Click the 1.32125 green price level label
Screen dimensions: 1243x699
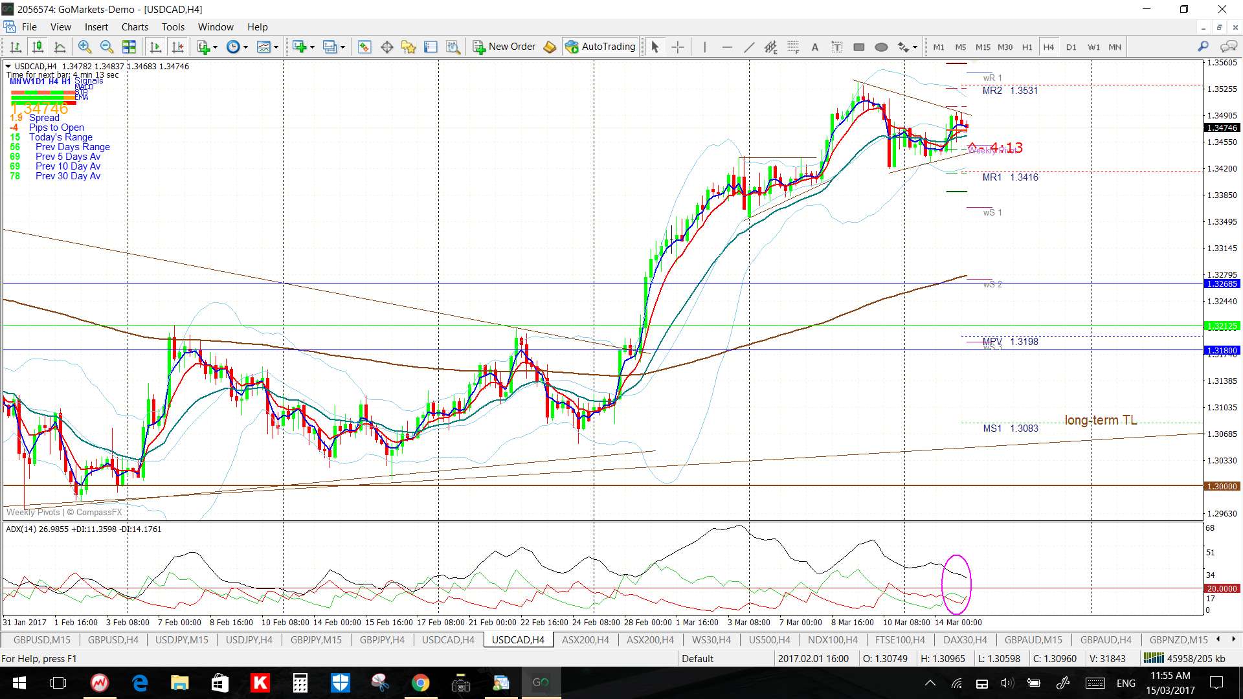(1222, 326)
